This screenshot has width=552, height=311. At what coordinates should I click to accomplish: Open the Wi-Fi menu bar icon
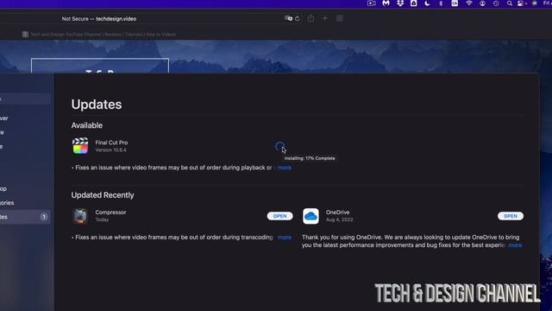tap(469, 3)
